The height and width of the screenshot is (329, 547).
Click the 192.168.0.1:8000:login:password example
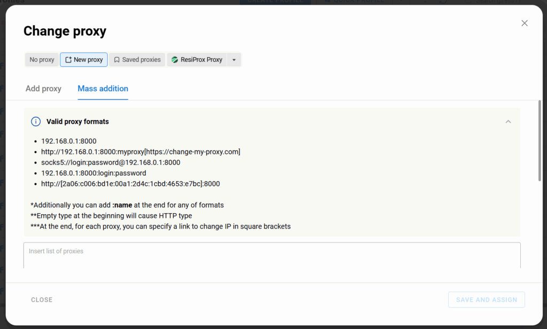(93, 173)
